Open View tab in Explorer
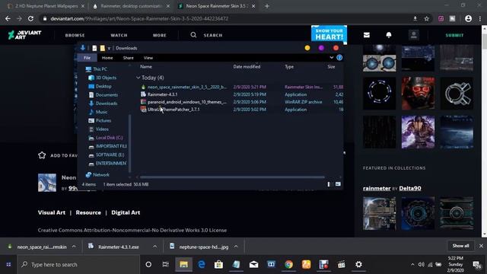487x274 pixels. pyautogui.click(x=148, y=58)
